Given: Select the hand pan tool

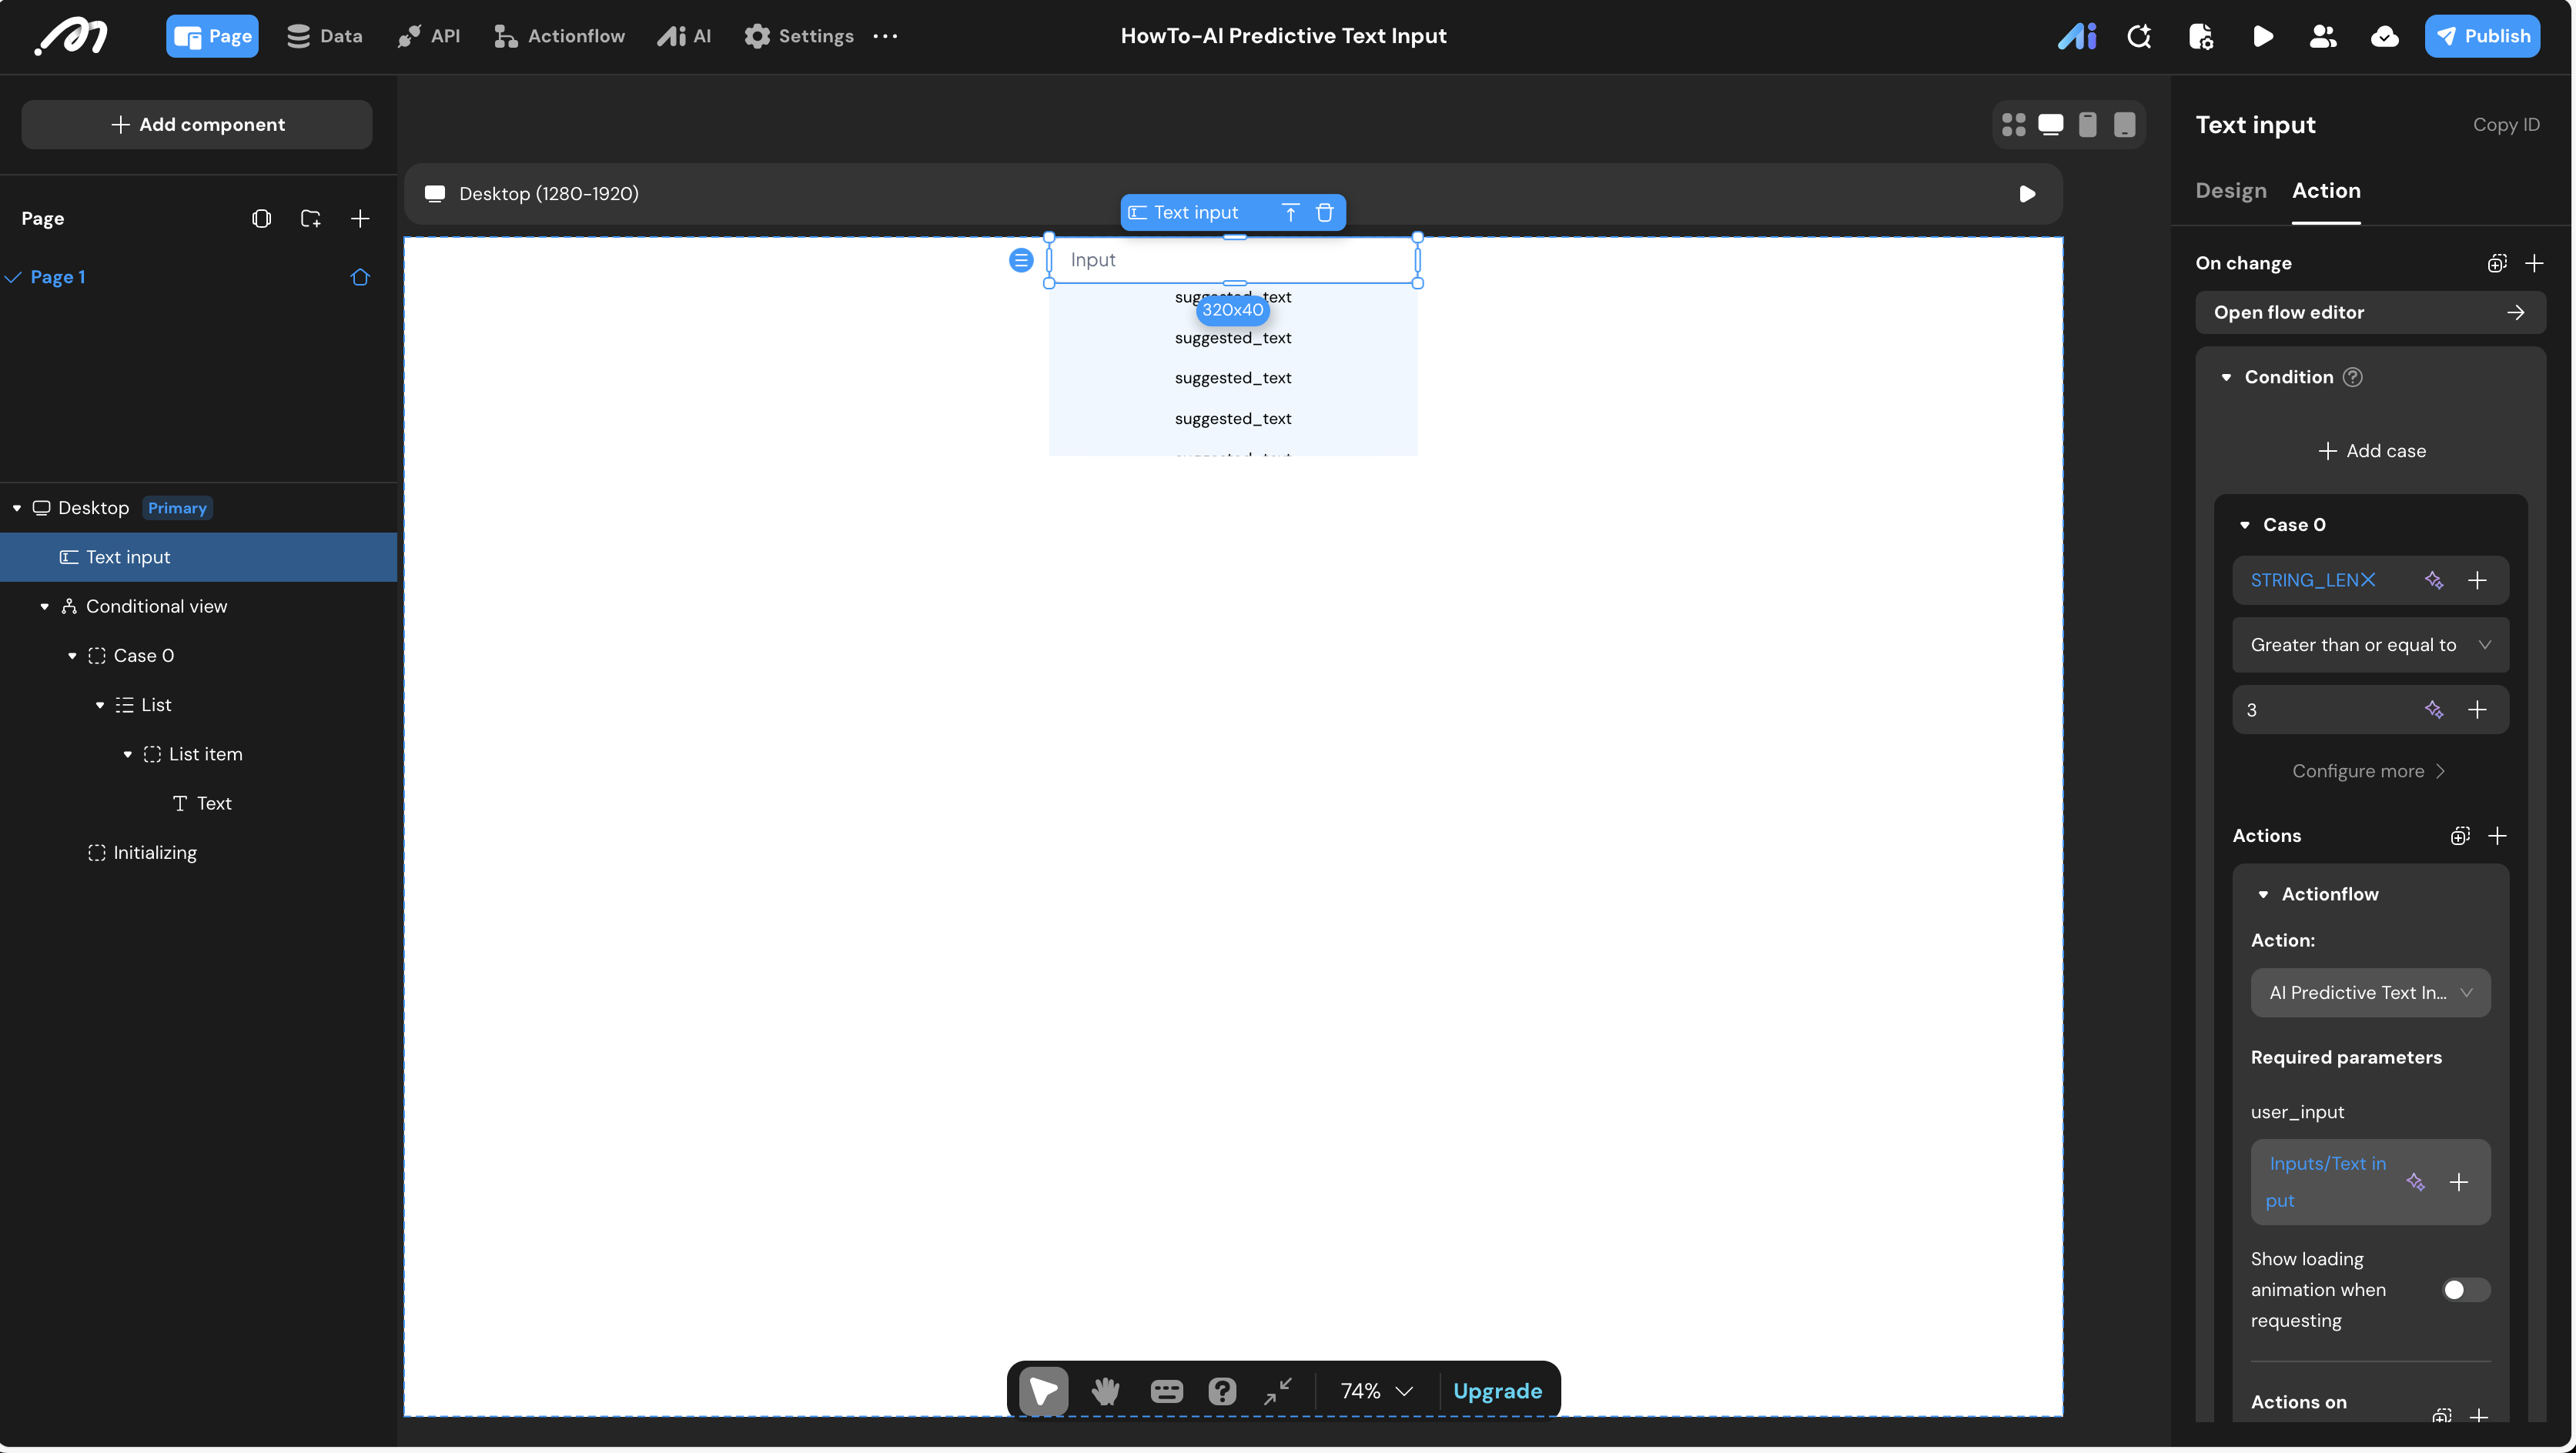Looking at the screenshot, I should [1104, 1391].
